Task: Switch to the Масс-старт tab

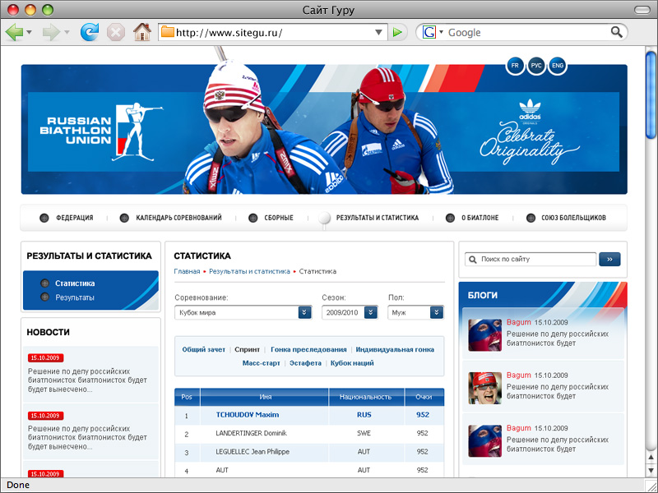Action: 261,363
